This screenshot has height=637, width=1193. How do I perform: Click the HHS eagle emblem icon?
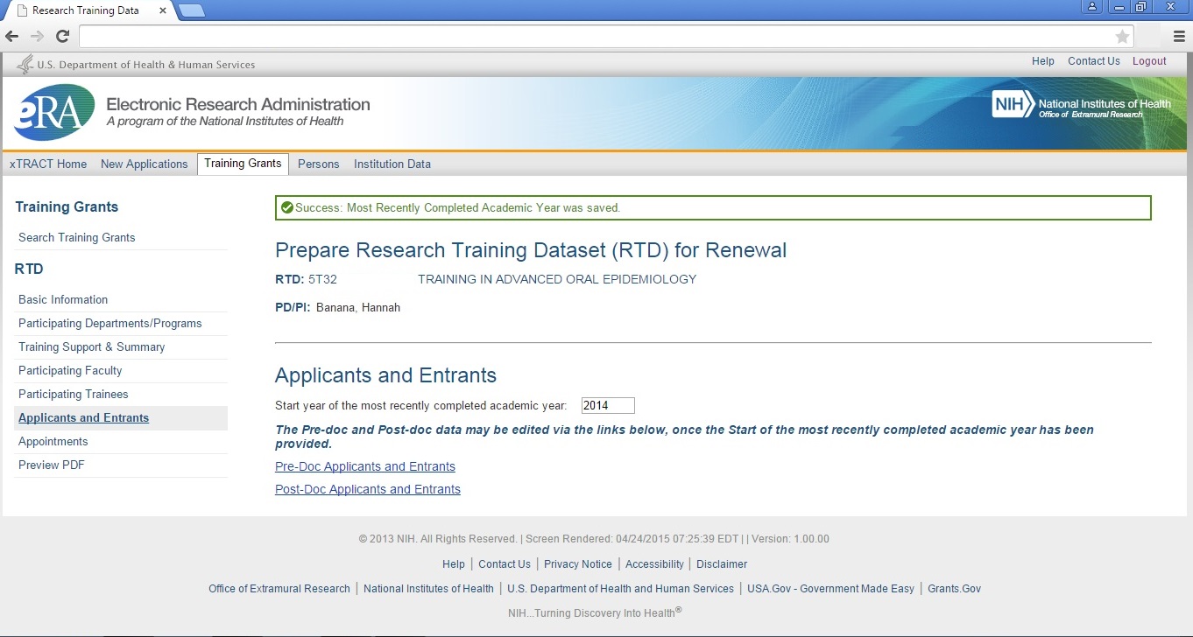(x=25, y=63)
